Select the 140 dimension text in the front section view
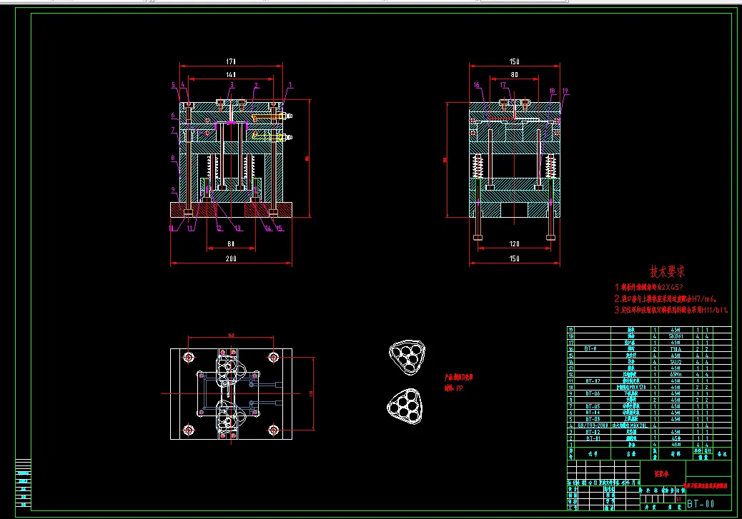The image size is (742, 519). pyautogui.click(x=231, y=75)
